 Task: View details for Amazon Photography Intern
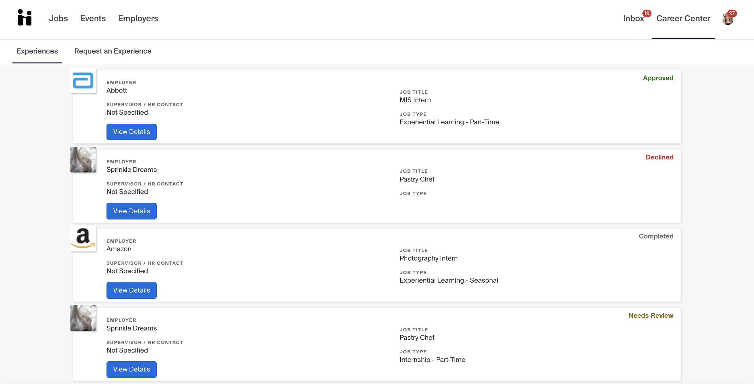click(131, 290)
